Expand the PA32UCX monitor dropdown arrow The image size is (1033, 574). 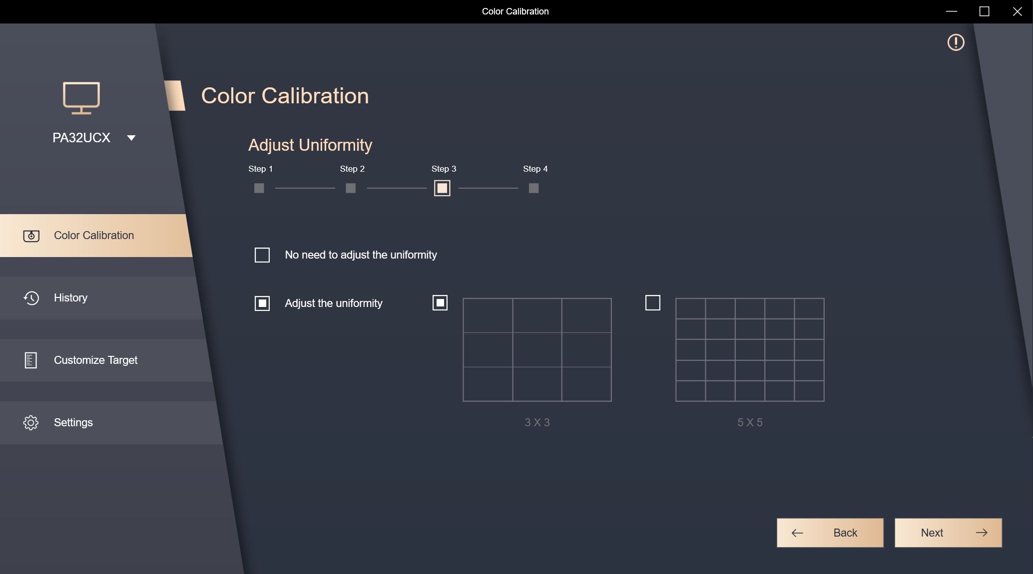(131, 138)
